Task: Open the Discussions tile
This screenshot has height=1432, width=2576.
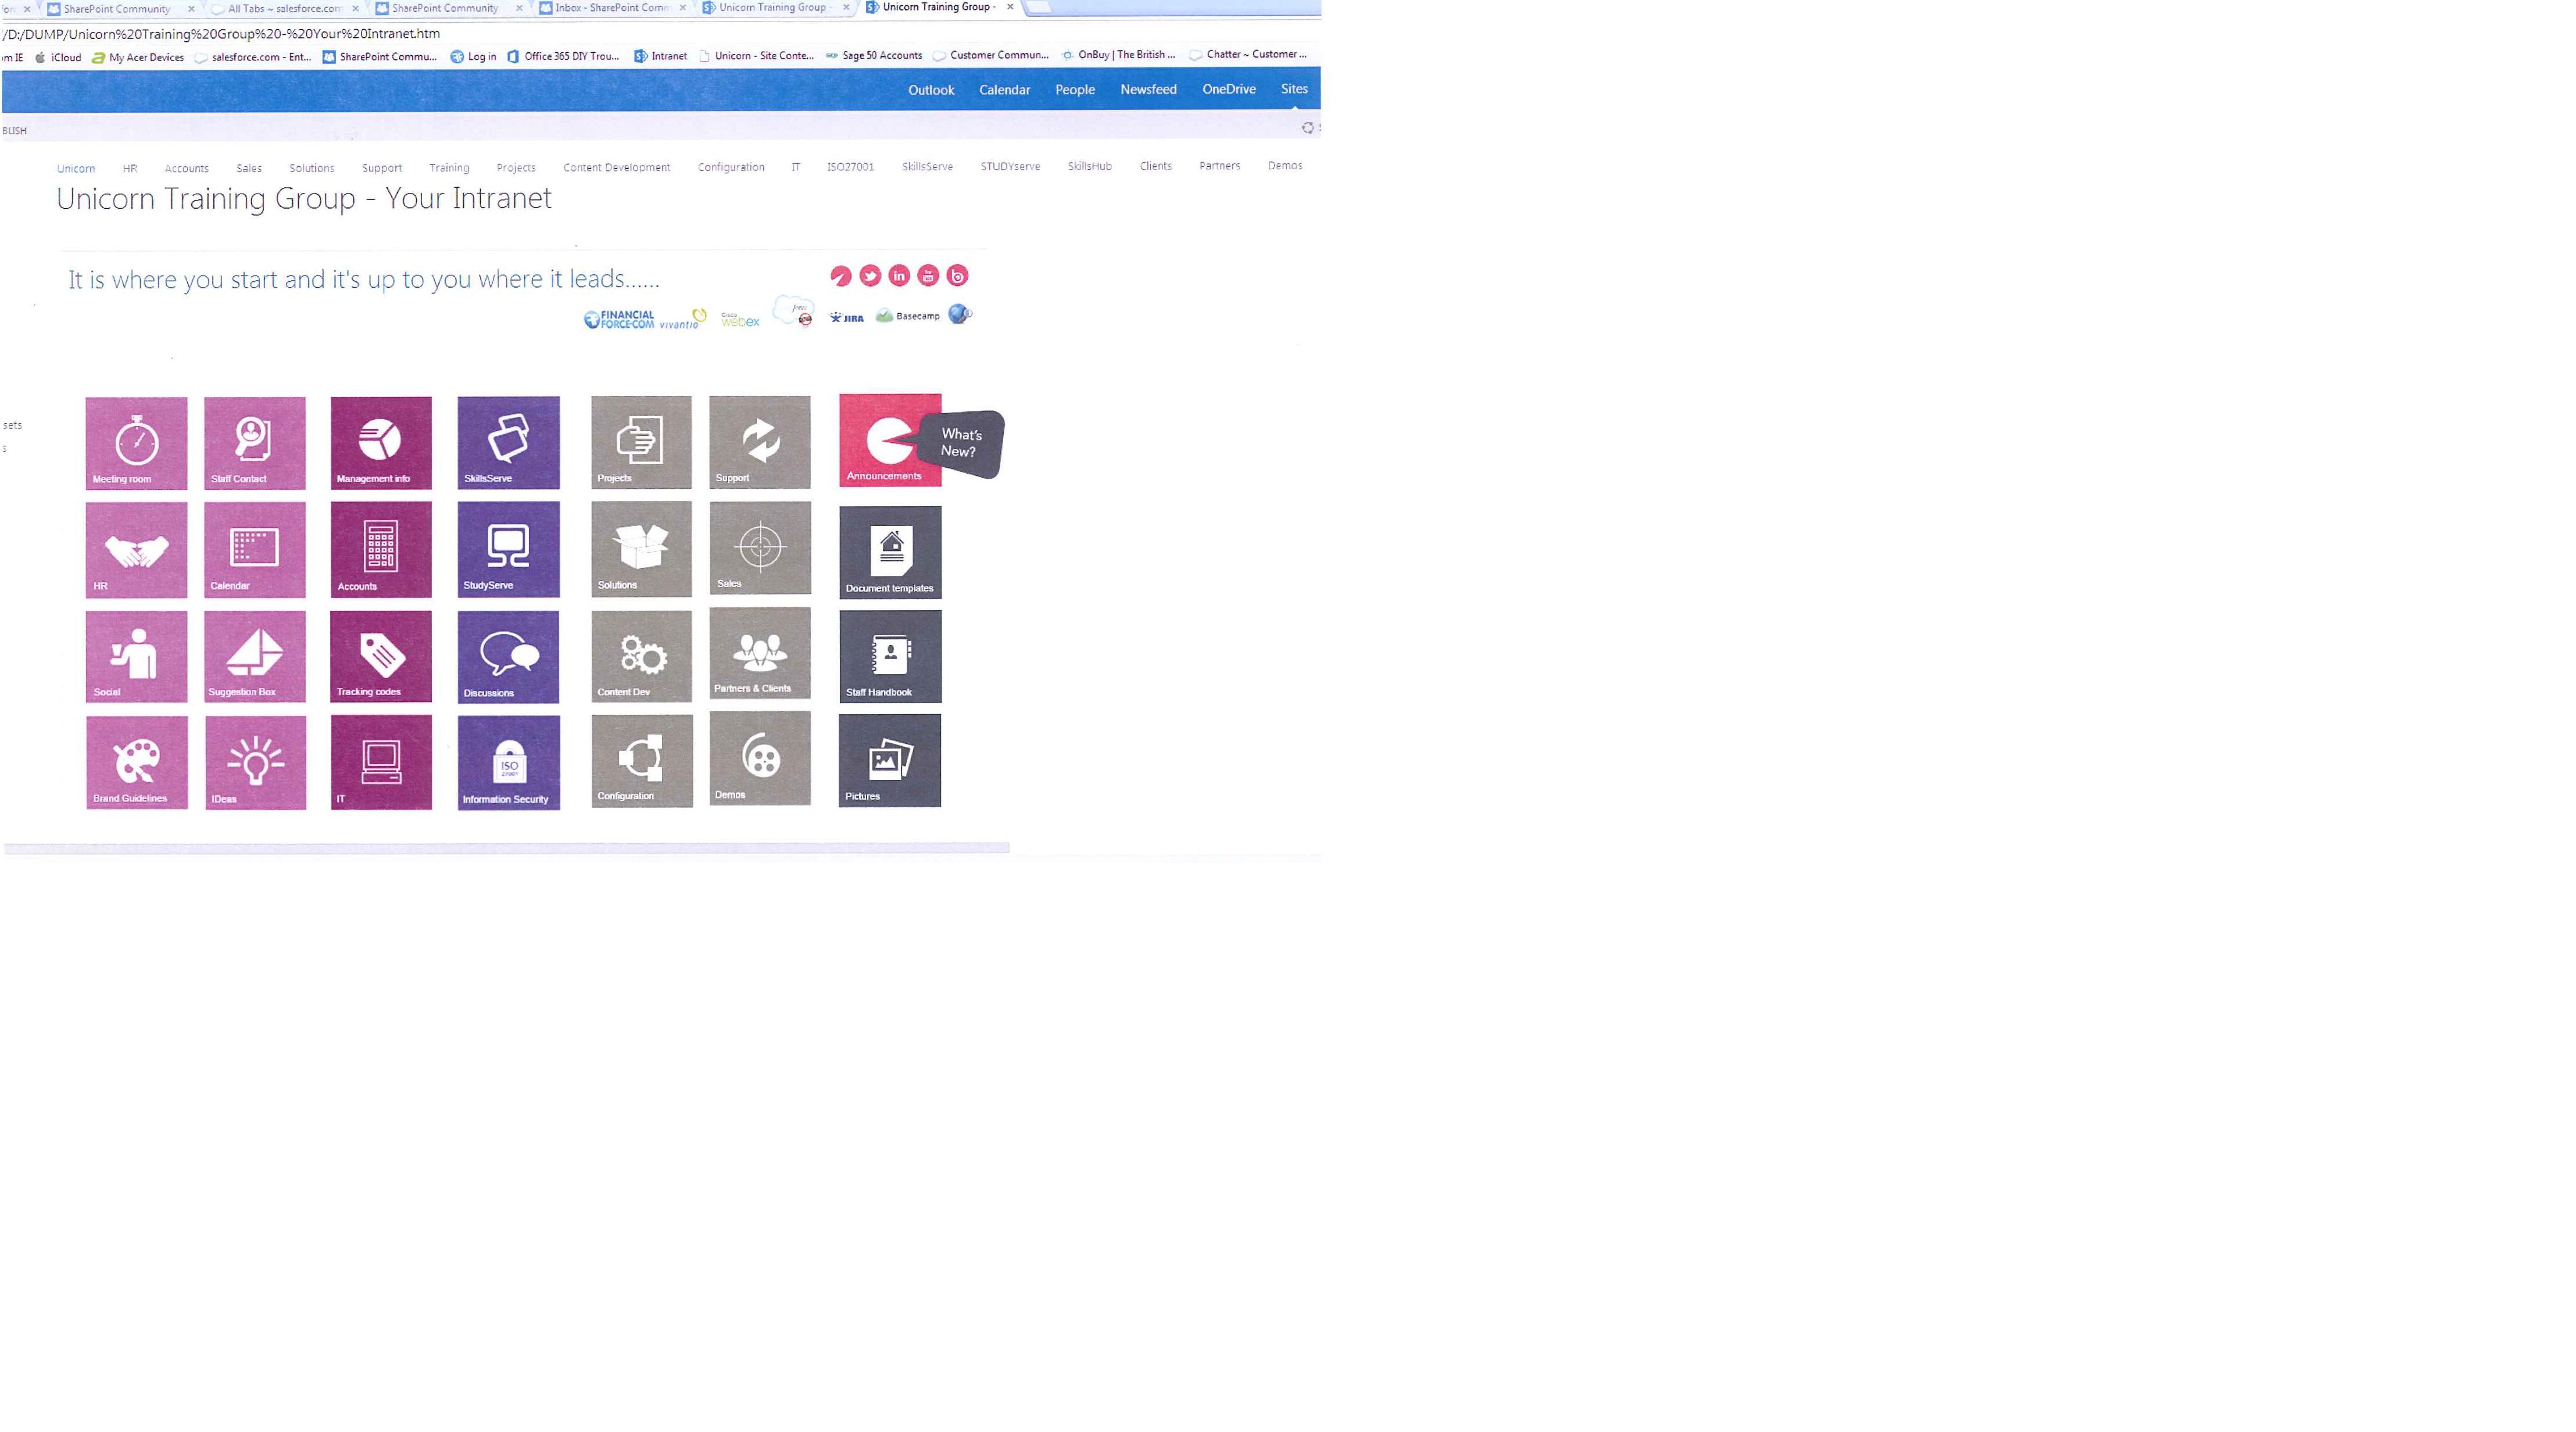Action: click(x=508, y=657)
